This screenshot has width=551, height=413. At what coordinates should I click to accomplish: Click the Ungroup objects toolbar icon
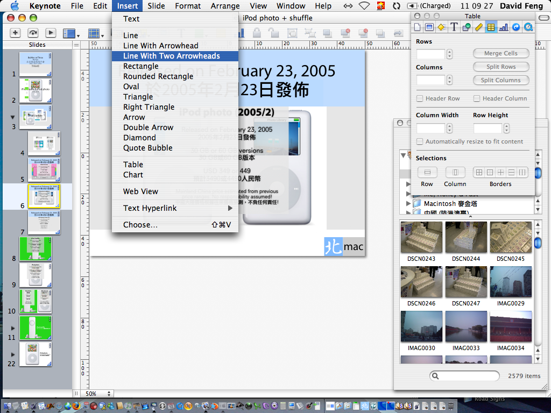[x=310, y=33]
